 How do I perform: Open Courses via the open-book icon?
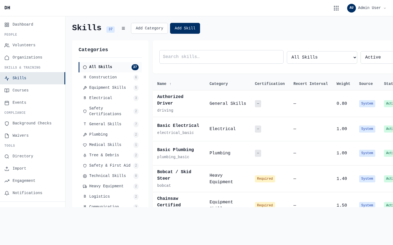click(x=7, y=90)
